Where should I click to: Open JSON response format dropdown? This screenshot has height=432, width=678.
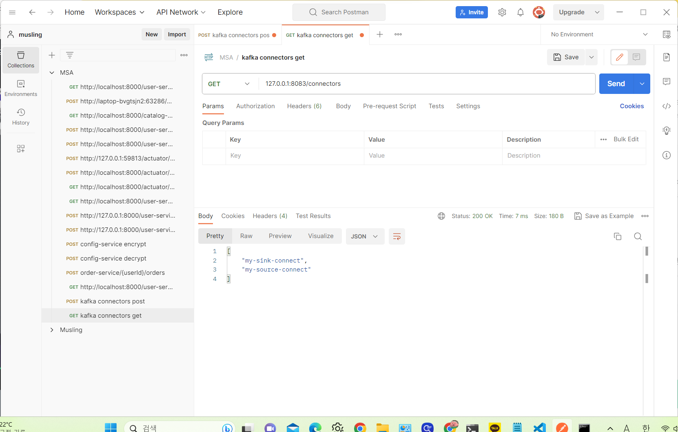point(365,236)
